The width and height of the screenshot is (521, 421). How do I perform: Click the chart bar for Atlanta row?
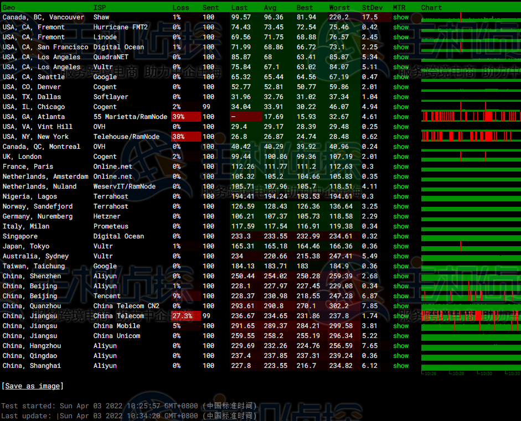470,116
